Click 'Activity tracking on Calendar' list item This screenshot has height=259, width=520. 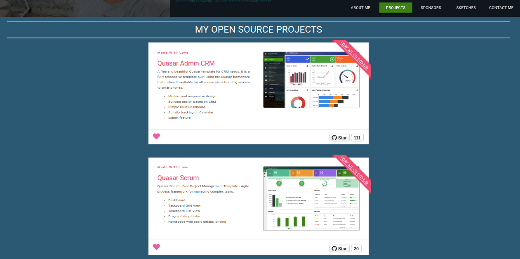tap(191, 112)
